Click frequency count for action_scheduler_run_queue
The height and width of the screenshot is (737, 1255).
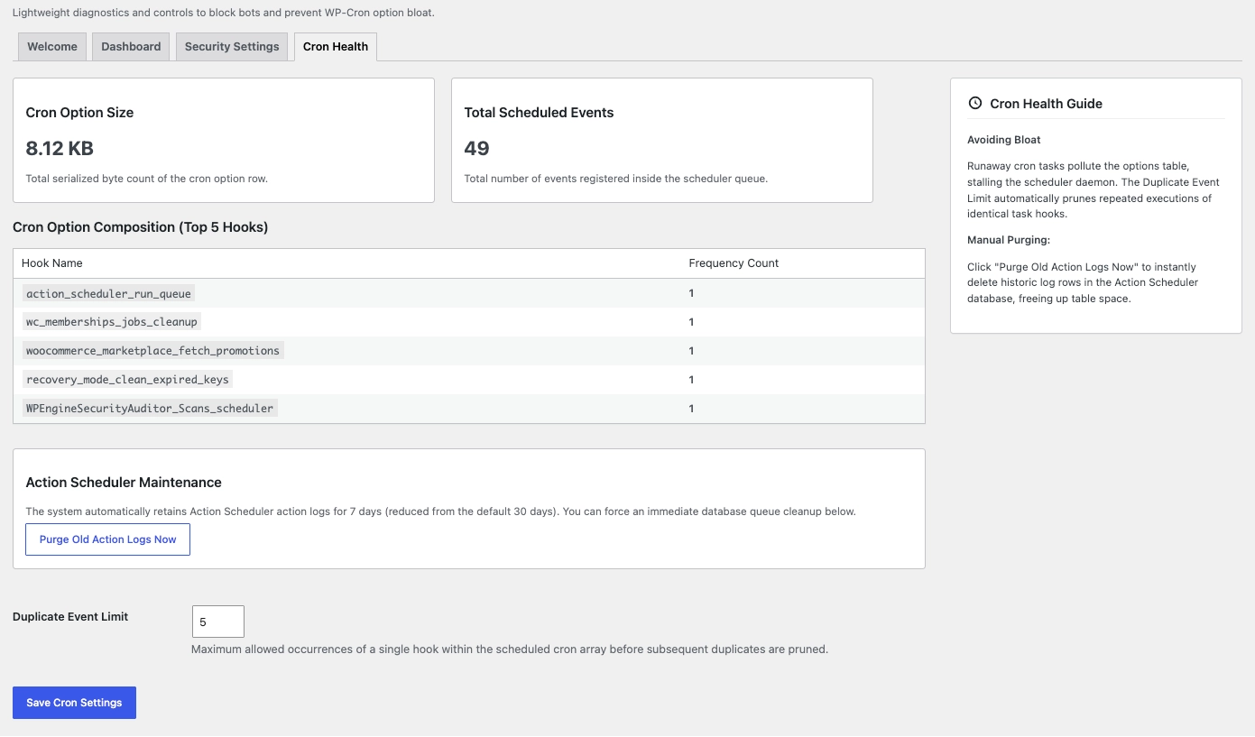[x=691, y=293]
